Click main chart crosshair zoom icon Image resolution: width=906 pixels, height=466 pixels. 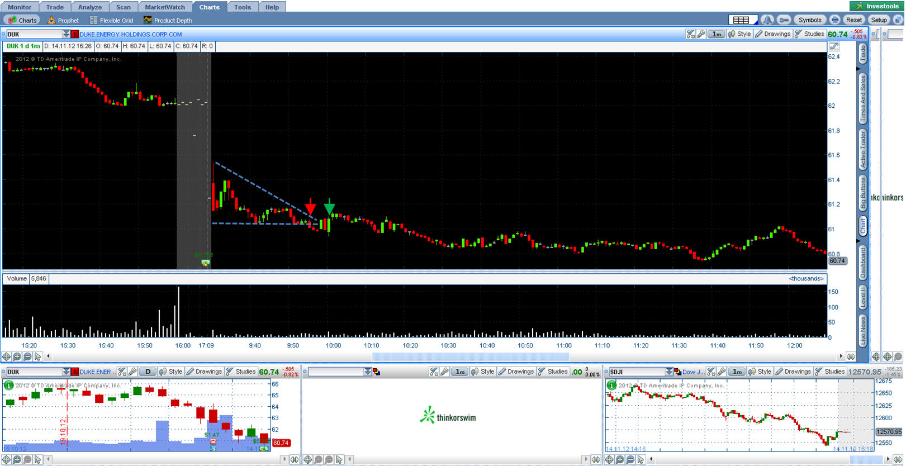pyautogui.click(x=7, y=356)
